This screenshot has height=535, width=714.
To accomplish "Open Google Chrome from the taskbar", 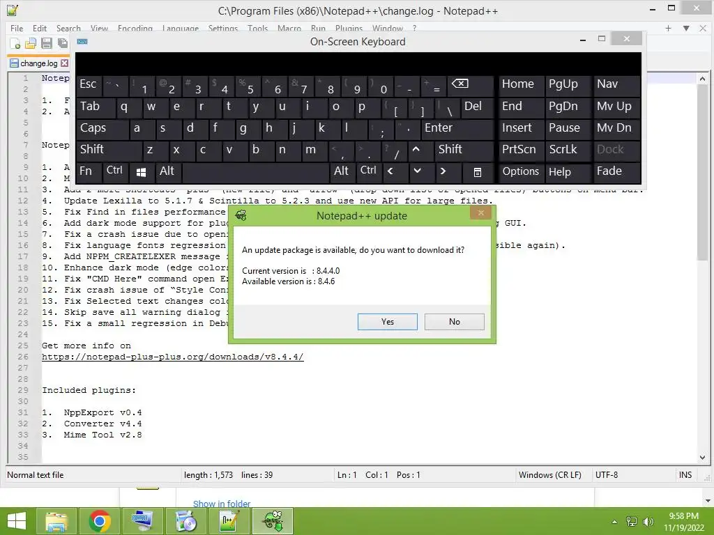I will (x=100, y=521).
